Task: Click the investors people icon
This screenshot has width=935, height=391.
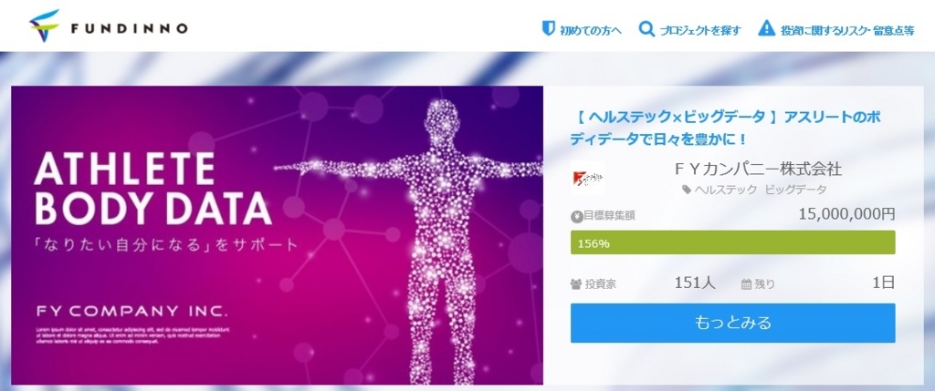Action: (x=576, y=283)
